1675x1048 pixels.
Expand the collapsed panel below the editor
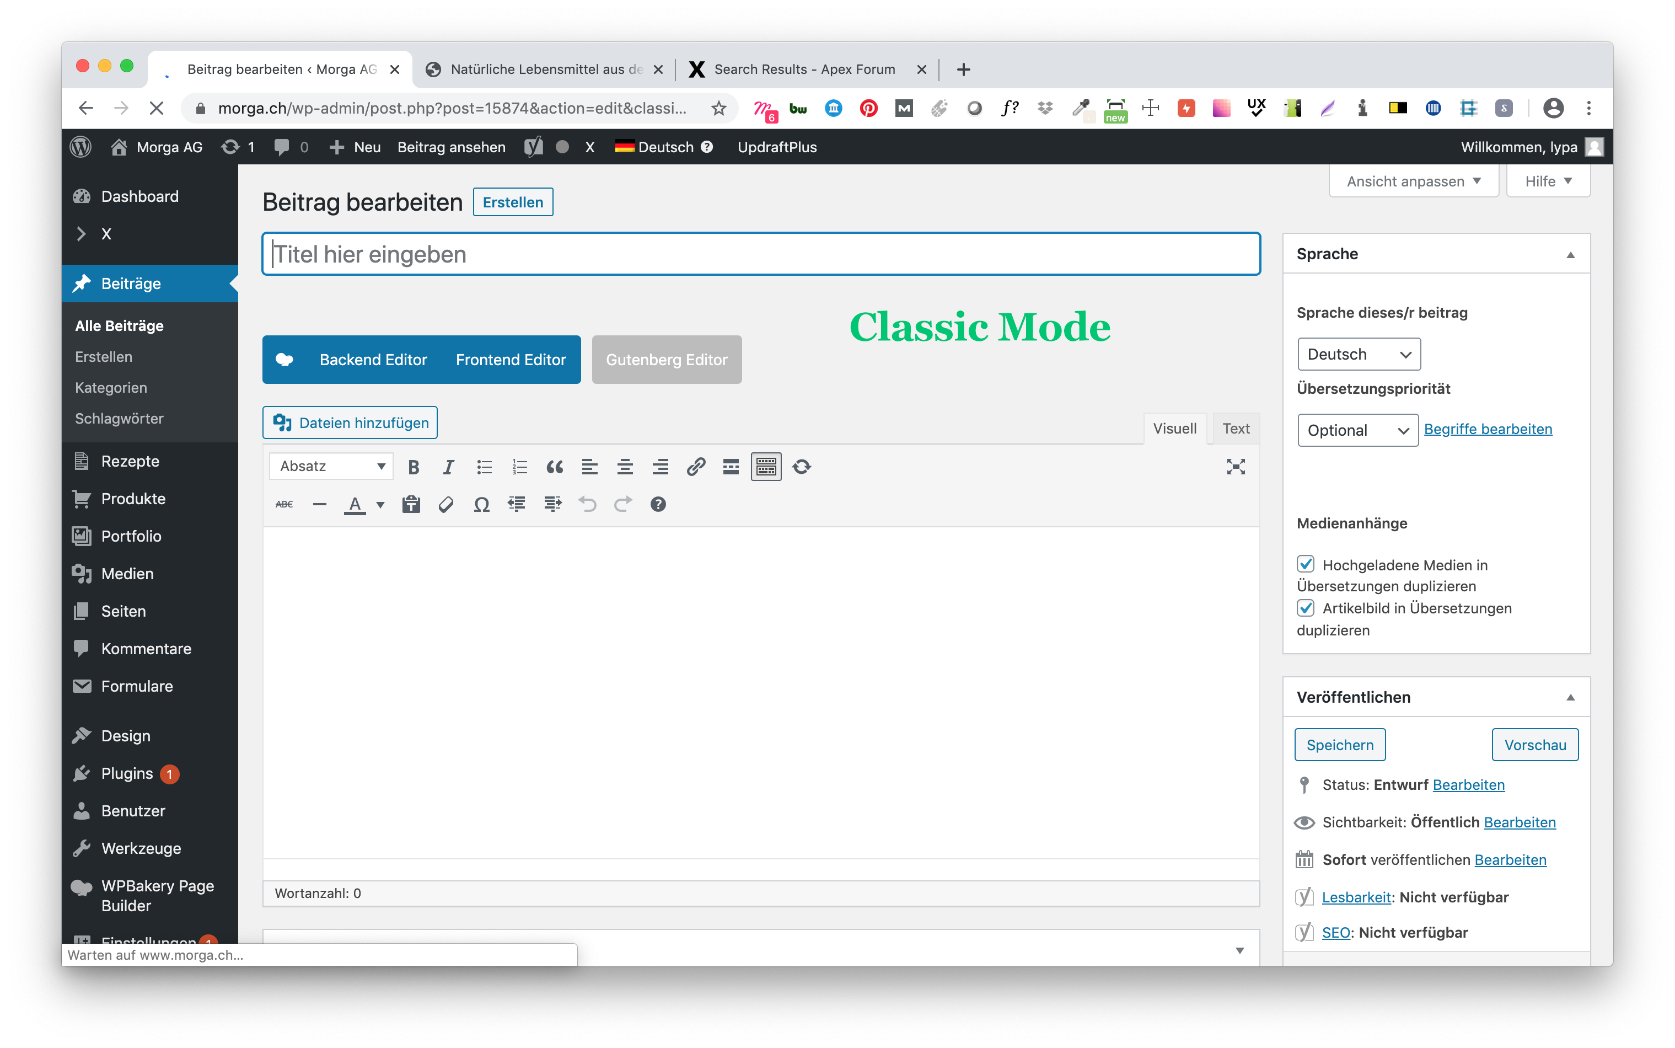pyautogui.click(x=1240, y=950)
